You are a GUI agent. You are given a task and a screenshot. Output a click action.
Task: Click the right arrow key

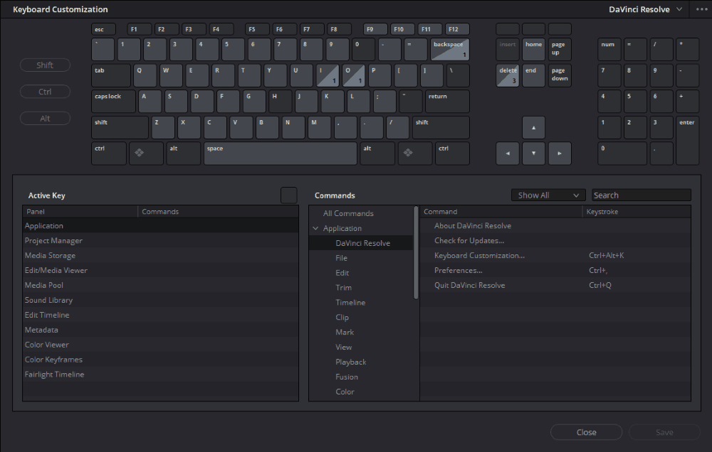tap(560, 154)
